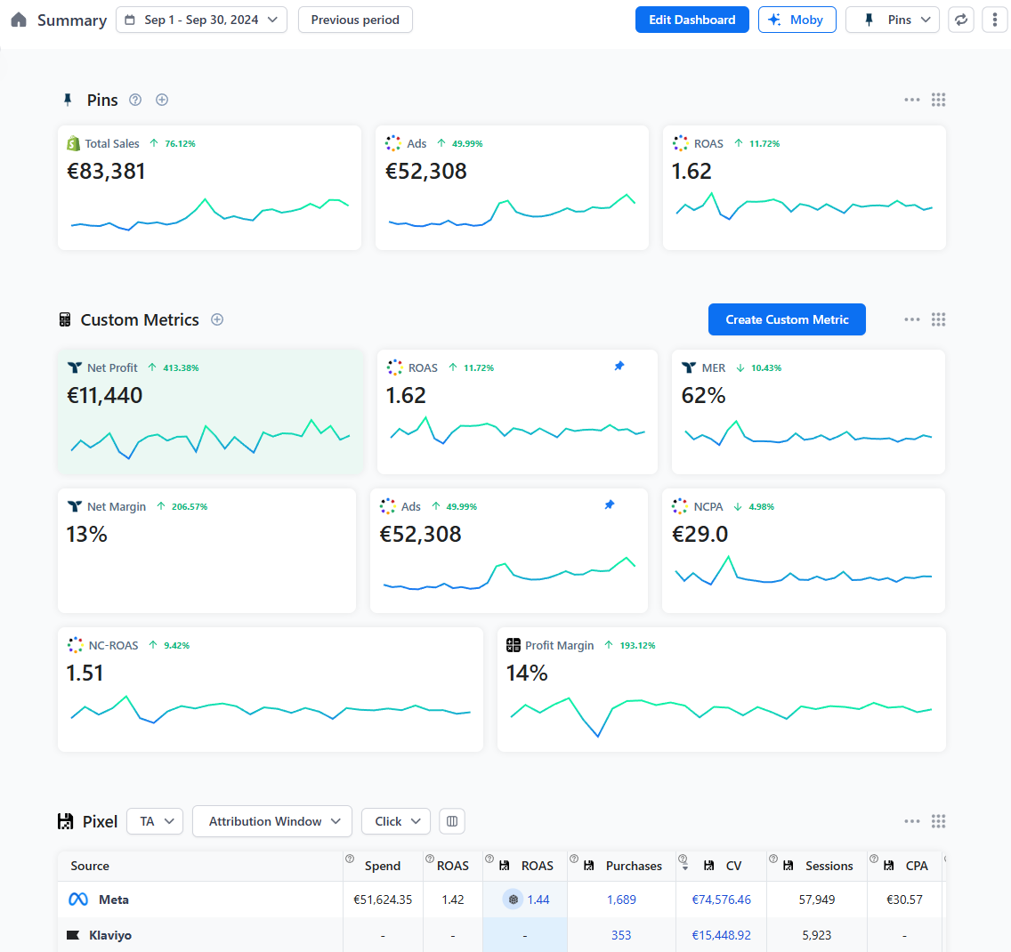
Task: Click the column settings icon next to Click
Action: pyautogui.click(x=452, y=821)
